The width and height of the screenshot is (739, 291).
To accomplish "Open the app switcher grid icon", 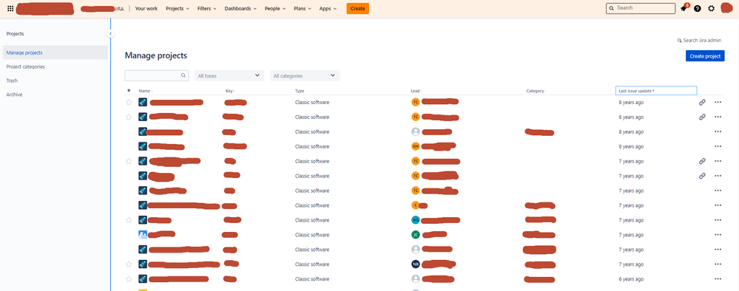I will click(10, 8).
